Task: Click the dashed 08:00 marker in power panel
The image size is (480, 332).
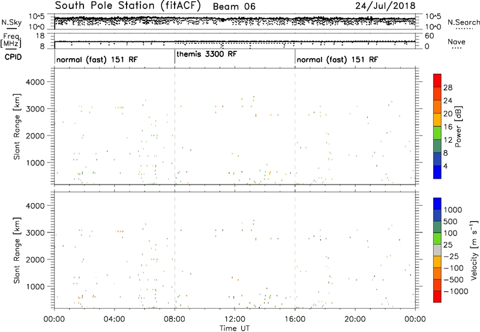Action: point(175,126)
